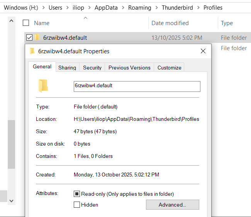Close the Properties dialog with X
The image size is (251, 217).
203,51
